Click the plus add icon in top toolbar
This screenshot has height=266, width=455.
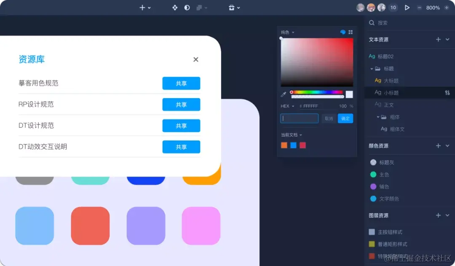(x=142, y=8)
